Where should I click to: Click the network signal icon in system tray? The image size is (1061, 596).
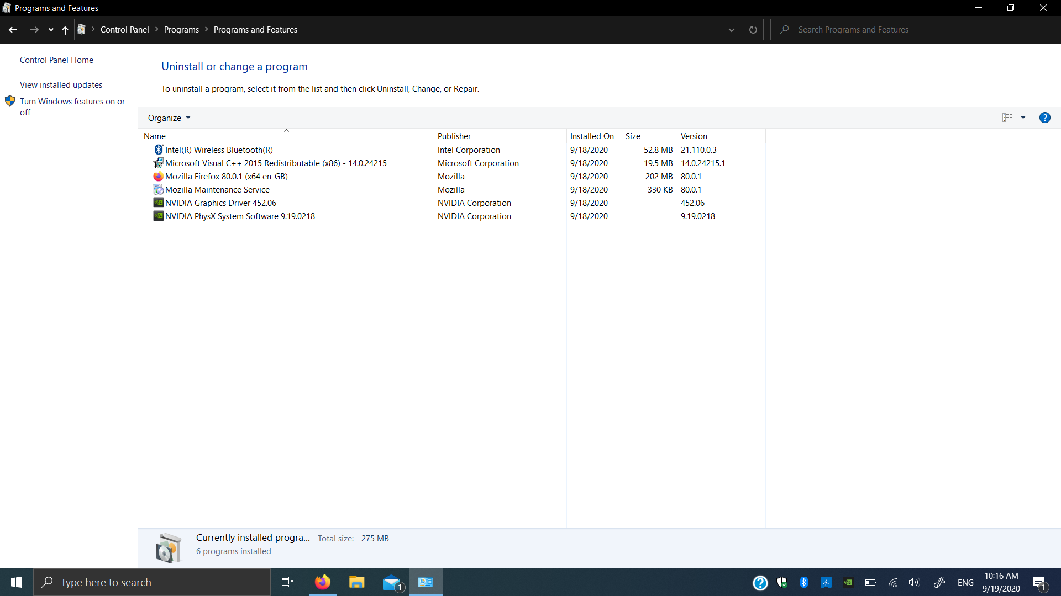(892, 582)
